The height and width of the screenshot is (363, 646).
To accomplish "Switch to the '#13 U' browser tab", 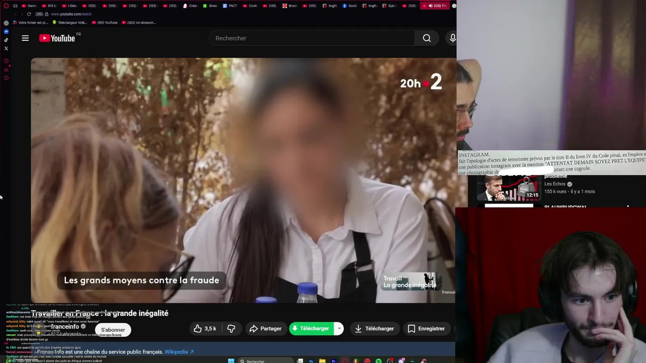I will (x=49, y=6).
